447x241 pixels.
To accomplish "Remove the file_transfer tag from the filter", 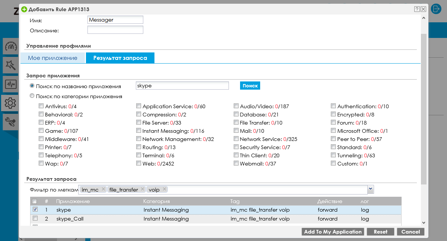I will 143,189.
